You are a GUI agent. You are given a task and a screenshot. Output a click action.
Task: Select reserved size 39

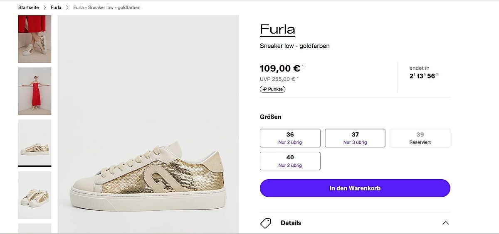(420, 138)
